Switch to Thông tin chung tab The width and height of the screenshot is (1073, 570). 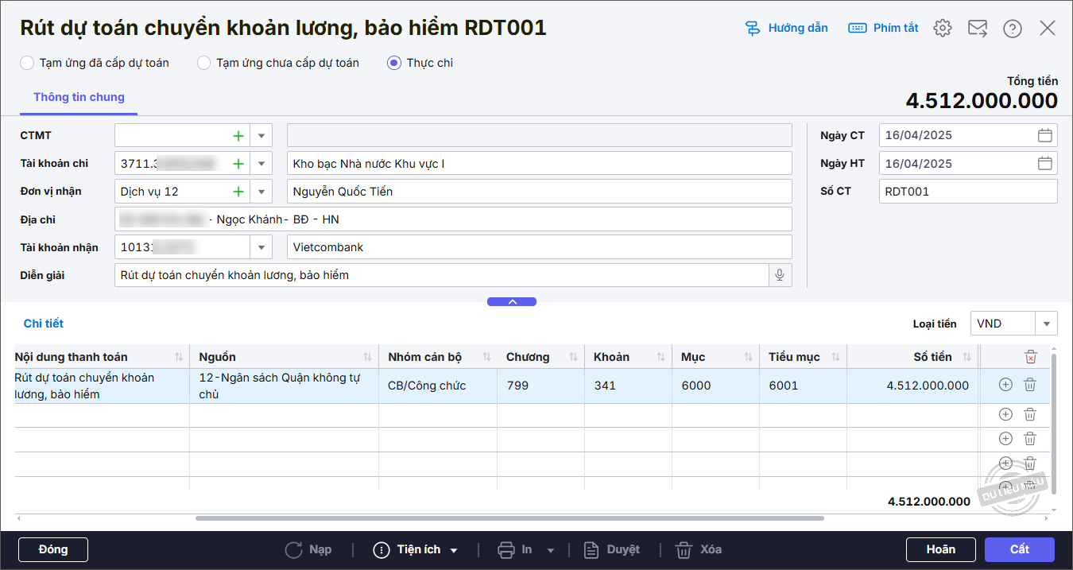79,97
